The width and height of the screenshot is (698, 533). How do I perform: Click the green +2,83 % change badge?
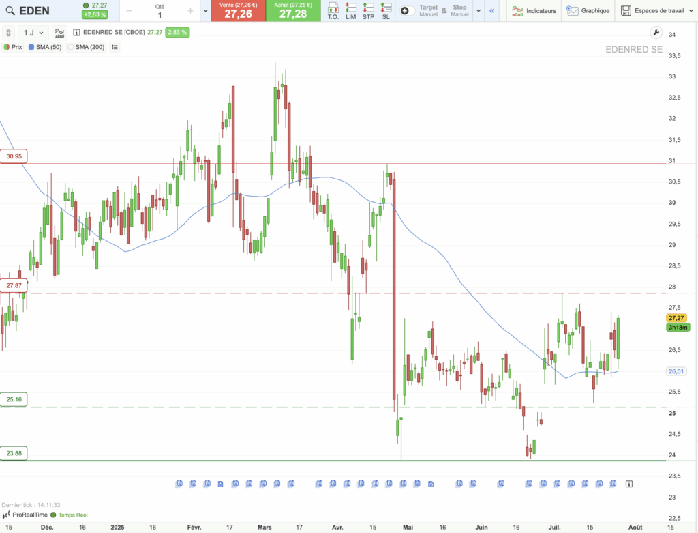[95, 15]
